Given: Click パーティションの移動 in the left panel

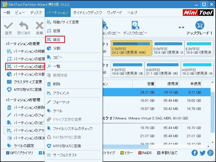Looking at the screenshot, I should (x=26, y=51).
